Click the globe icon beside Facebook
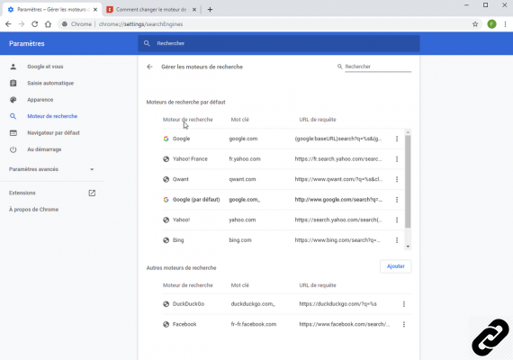This screenshot has width=513, height=360. point(166,324)
